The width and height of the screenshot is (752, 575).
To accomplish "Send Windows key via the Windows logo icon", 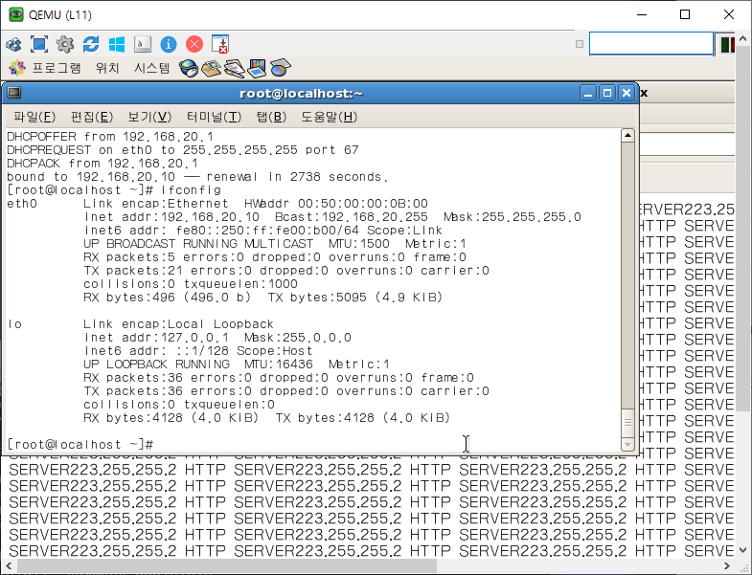I will click(x=117, y=44).
